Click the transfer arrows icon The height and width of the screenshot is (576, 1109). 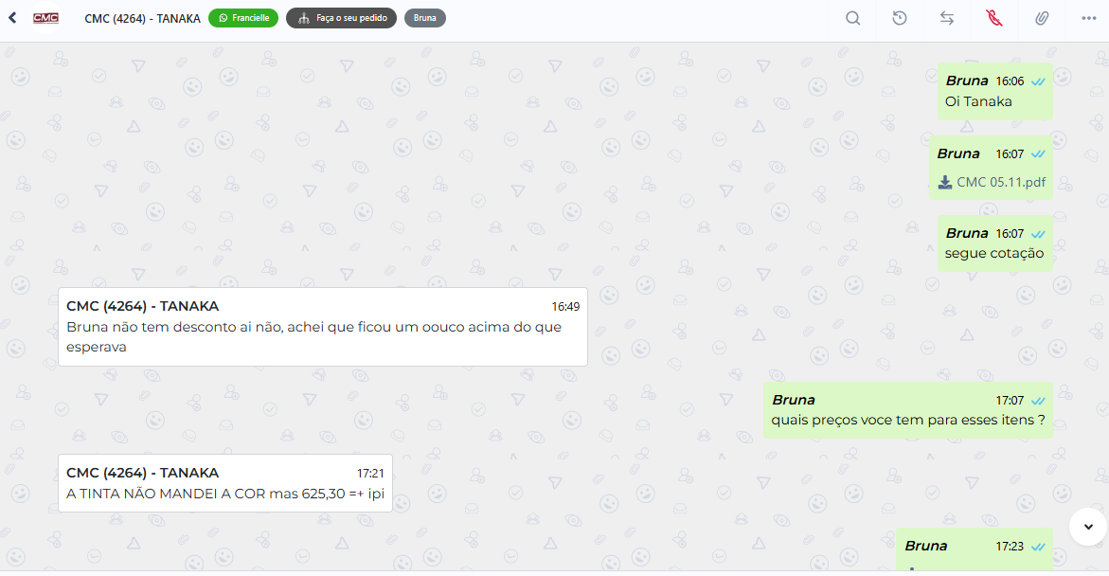click(947, 18)
